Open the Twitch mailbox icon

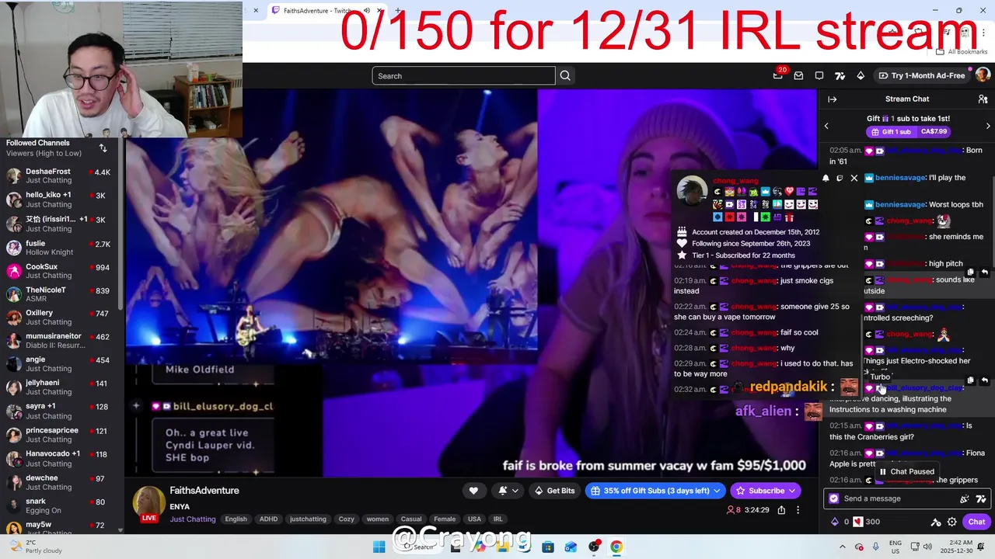coord(798,75)
